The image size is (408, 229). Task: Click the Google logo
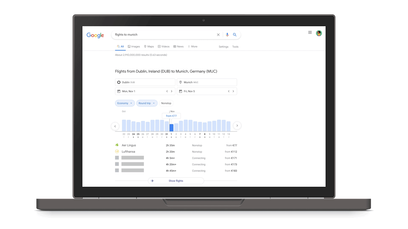[x=95, y=35]
